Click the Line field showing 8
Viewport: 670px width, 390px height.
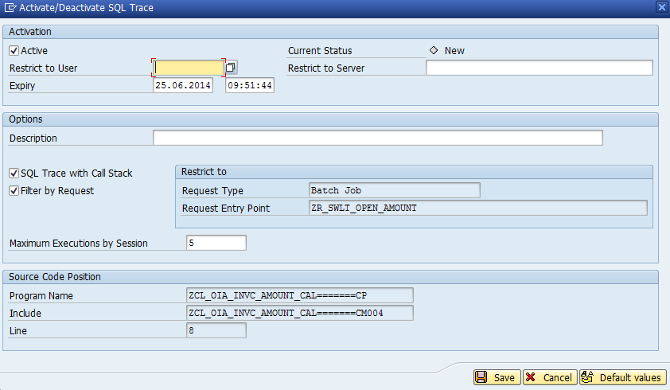(216, 330)
